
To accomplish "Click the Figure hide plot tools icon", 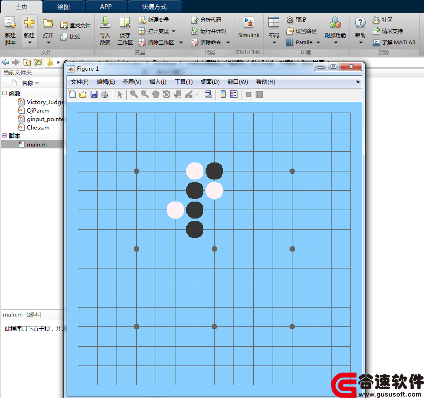I will click(249, 94).
